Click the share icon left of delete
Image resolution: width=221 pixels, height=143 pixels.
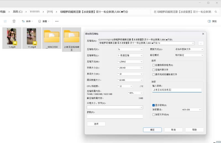pos(5,21)
